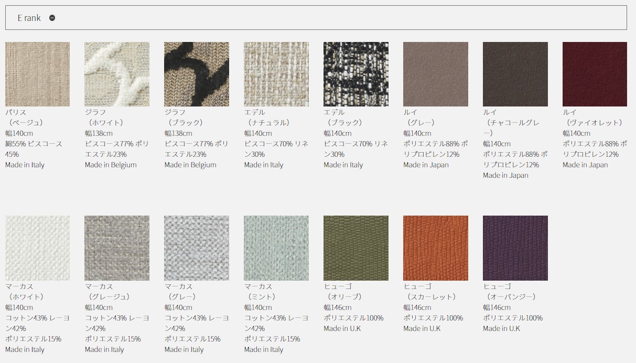Open the マーカス グレー fabric thumbnail

tap(197, 248)
